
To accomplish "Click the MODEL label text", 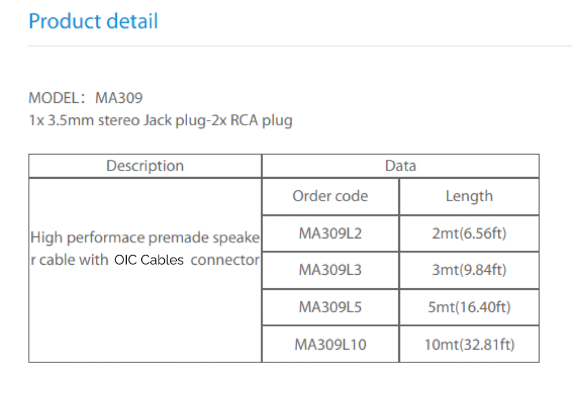I will click(x=54, y=98).
